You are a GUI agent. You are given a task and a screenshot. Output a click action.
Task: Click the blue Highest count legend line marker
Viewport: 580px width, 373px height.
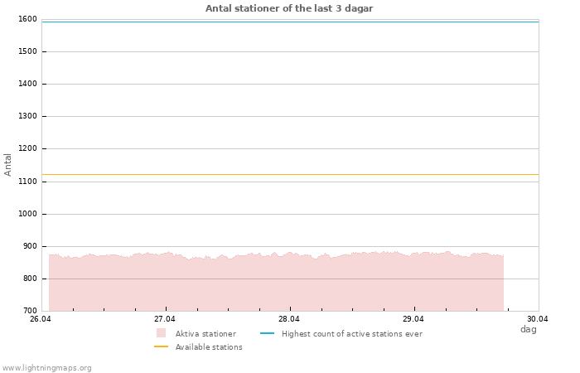(x=267, y=333)
